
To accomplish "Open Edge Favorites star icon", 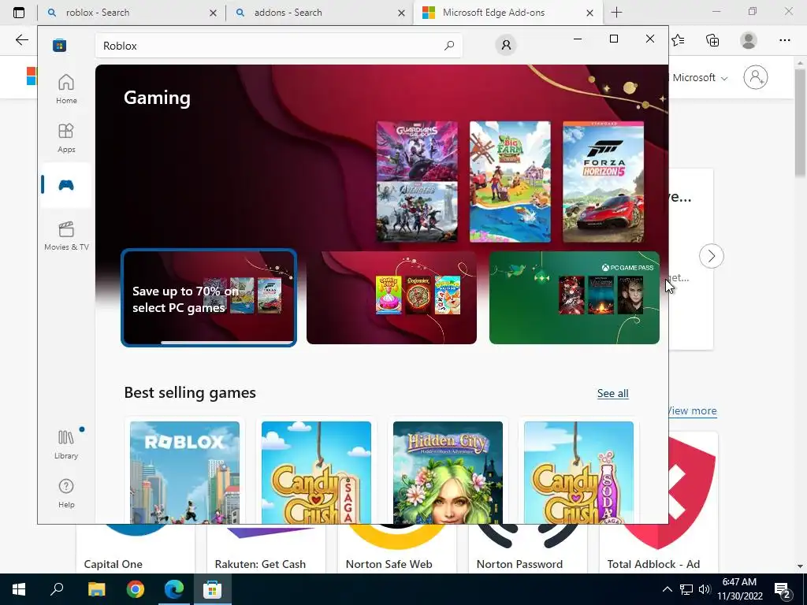I will click(x=678, y=39).
